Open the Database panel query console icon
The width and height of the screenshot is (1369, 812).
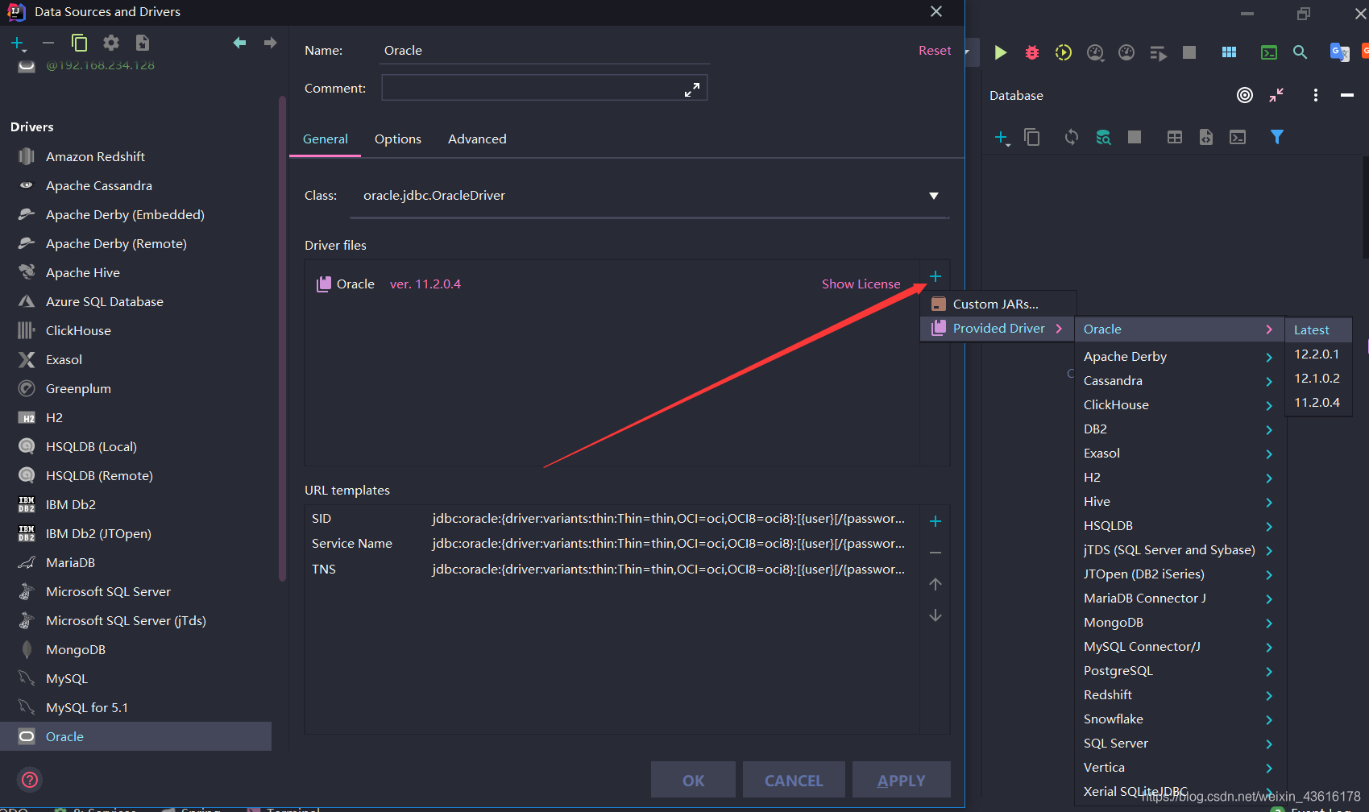1238,137
